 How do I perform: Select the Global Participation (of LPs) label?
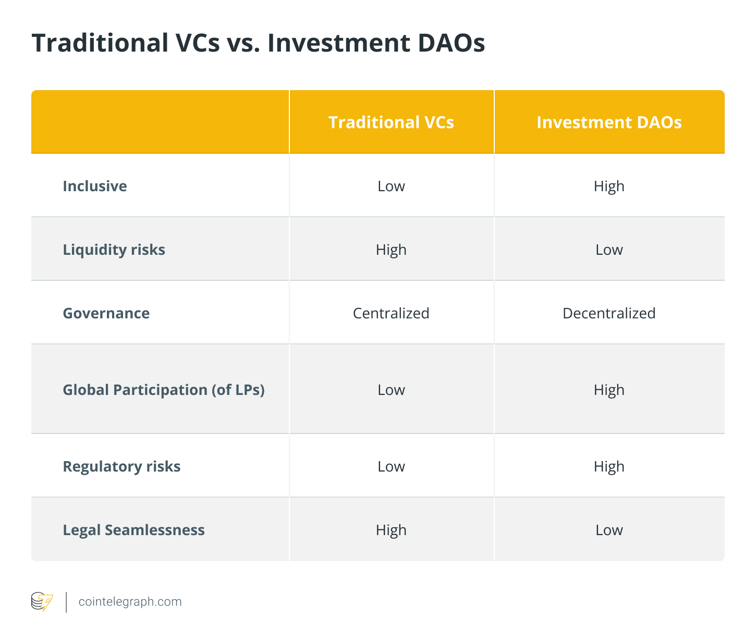[x=164, y=390]
